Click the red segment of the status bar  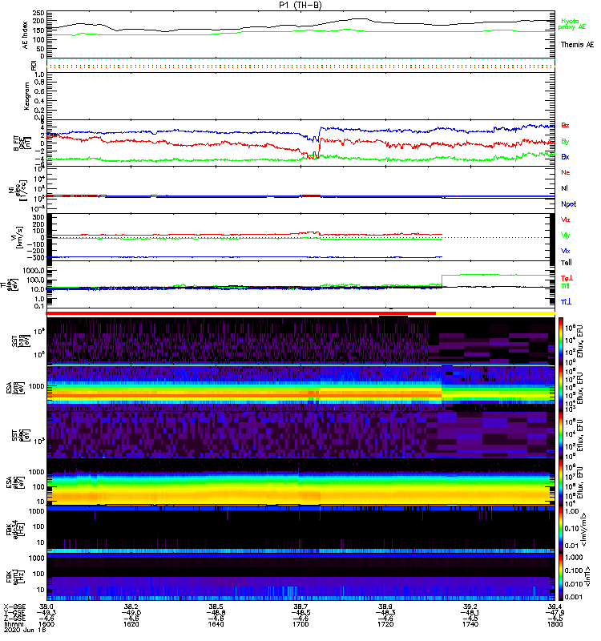click(x=241, y=313)
